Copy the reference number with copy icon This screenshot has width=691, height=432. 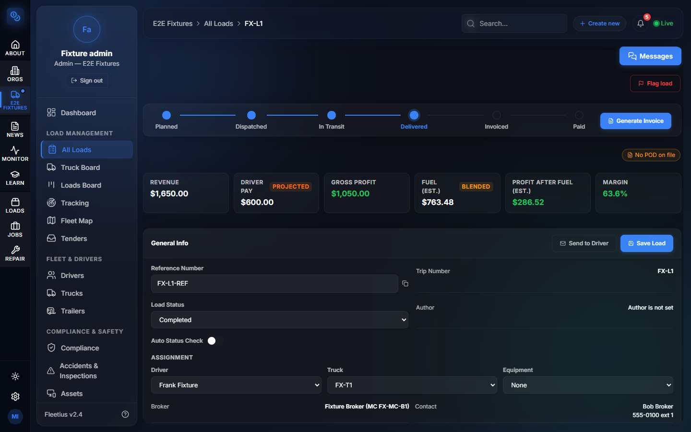[405, 284]
